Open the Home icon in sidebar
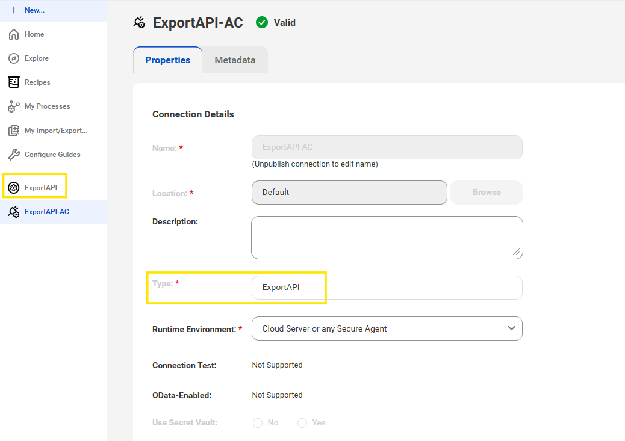Image resolution: width=625 pixels, height=441 pixels. pyautogui.click(x=14, y=34)
